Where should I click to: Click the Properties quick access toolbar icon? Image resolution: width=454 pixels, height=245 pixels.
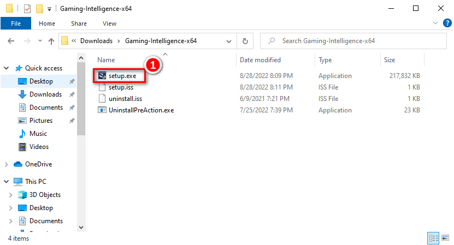[x=27, y=9]
